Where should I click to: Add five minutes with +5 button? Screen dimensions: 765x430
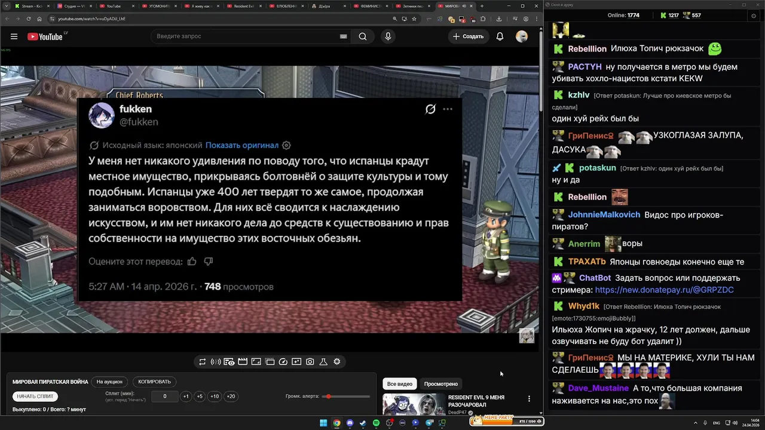(200, 397)
